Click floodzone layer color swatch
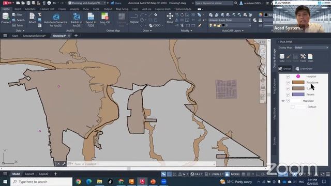The image size is (331, 186). pos(298,83)
